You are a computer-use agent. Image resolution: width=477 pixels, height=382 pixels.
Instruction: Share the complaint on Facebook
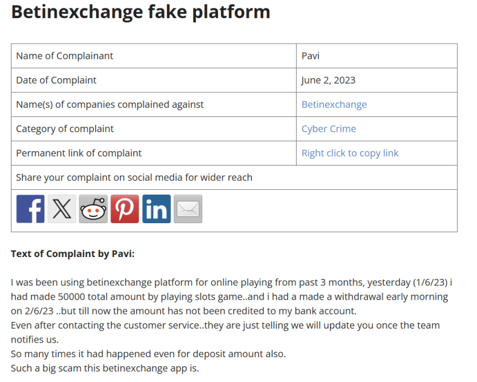coord(30,209)
